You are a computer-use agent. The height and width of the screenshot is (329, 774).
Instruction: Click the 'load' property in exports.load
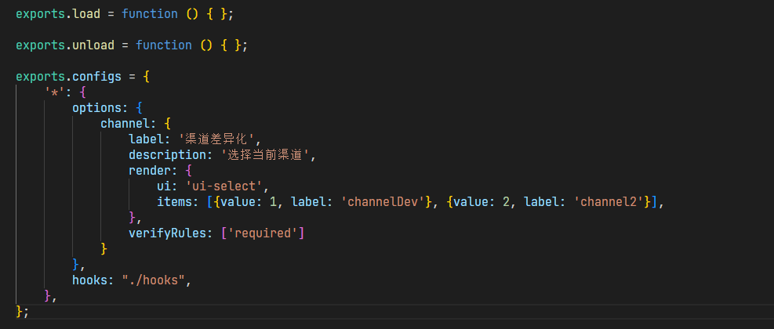pyautogui.click(x=86, y=14)
